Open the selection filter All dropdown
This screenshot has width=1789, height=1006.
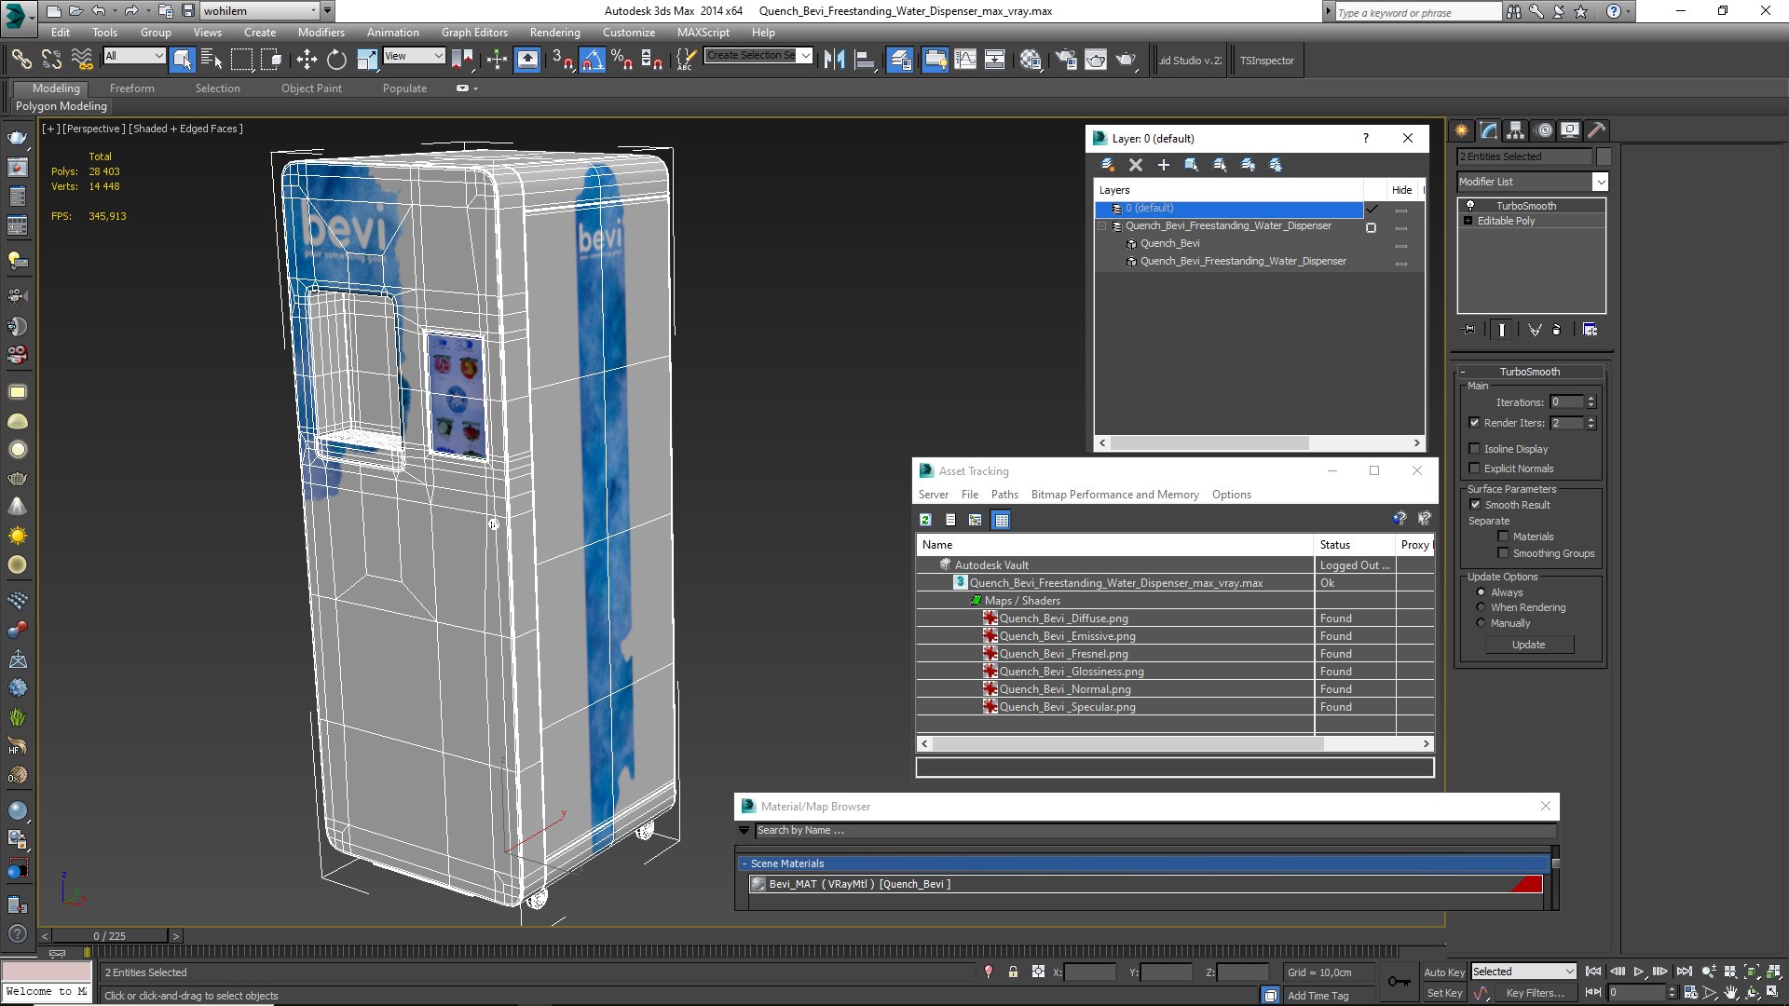[134, 56]
